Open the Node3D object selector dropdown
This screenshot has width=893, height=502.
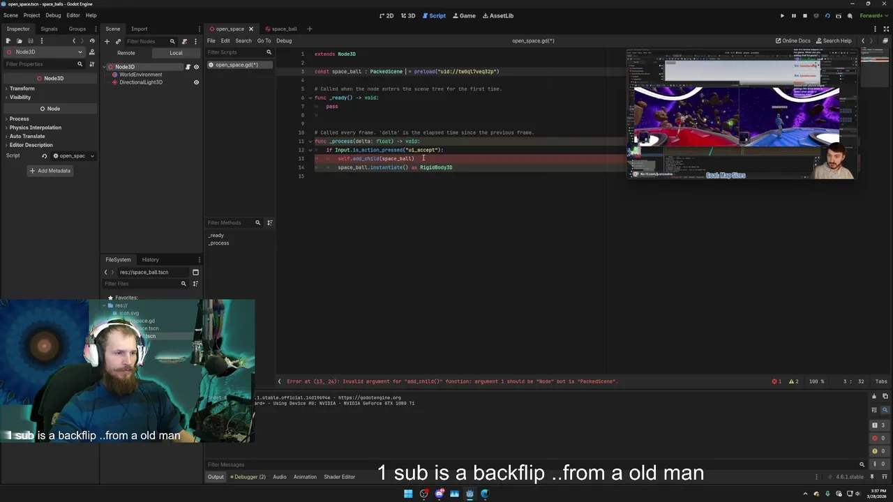[x=43, y=52]
